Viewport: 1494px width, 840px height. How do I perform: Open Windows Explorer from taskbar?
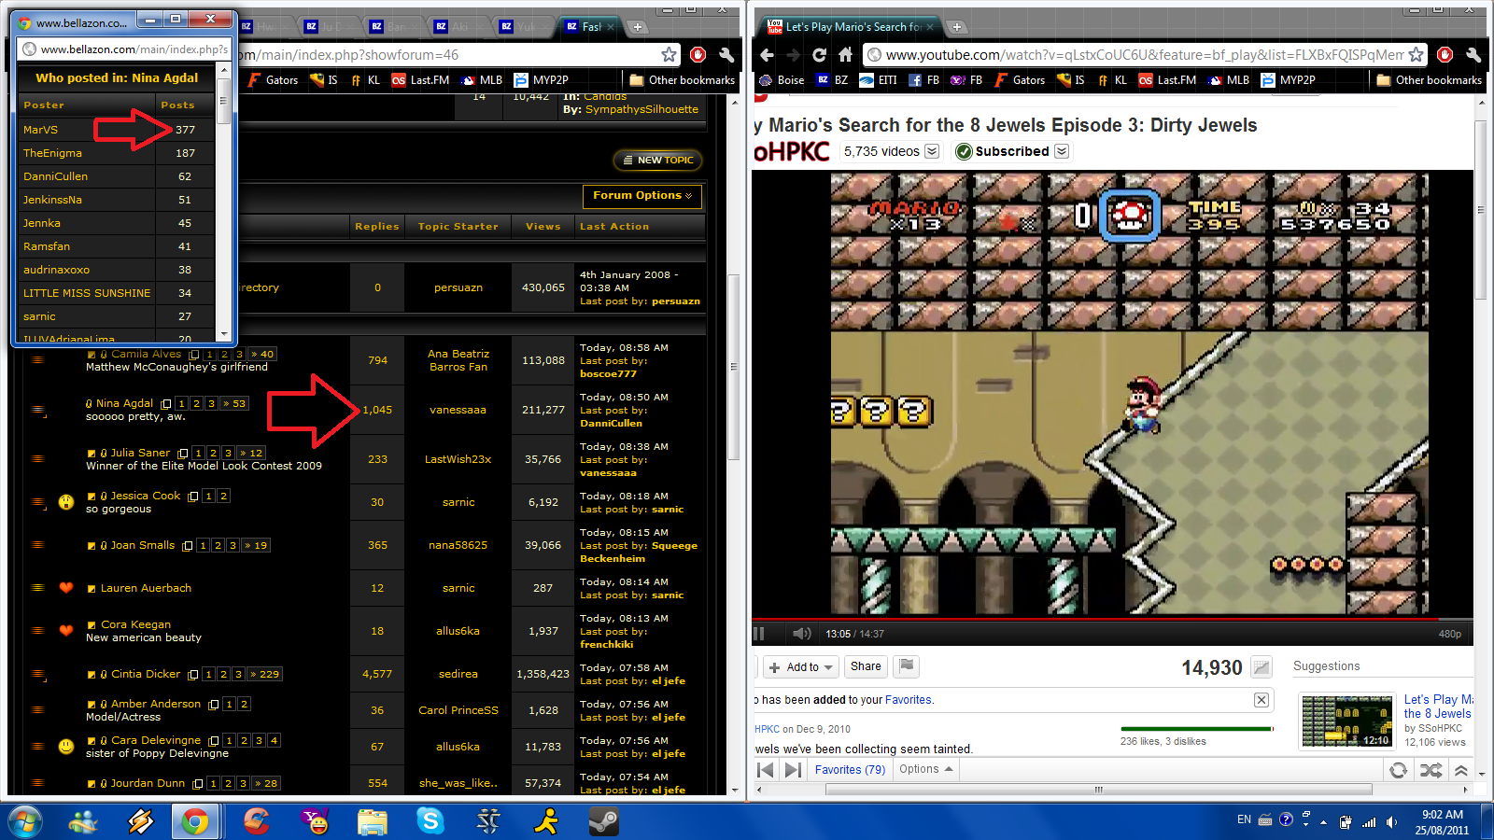373,821
